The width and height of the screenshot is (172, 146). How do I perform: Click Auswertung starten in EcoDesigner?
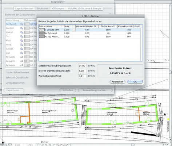click(x=95, y=90)
